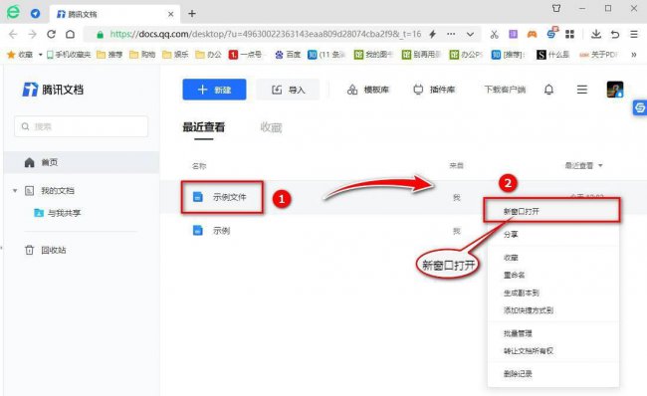The height and width of the screenshot is (396, 647).
Task: Choose 批量管理 in the context menu
Action: pyautogui.click(x=552, y=333)
